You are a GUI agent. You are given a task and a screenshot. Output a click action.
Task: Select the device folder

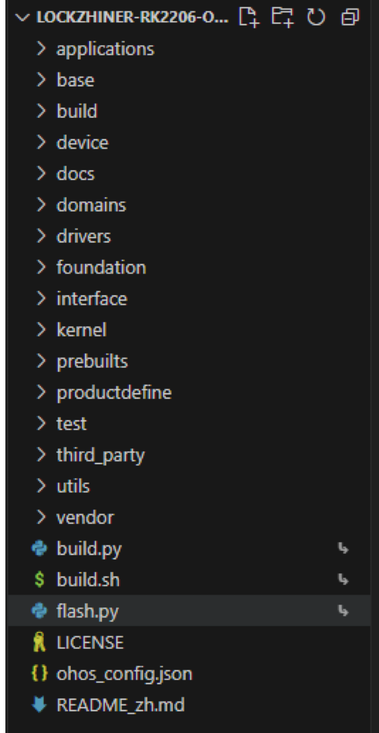click(82, 143)
